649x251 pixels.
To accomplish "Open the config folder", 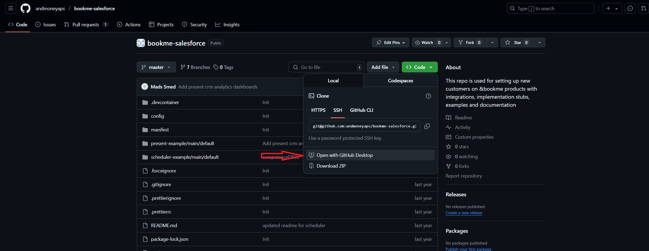I will [157, 116].
